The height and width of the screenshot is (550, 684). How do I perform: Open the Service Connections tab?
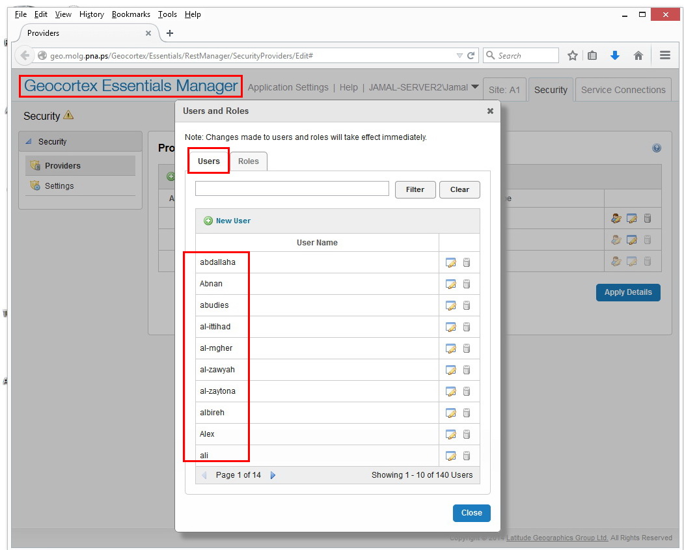coord(623,90)
